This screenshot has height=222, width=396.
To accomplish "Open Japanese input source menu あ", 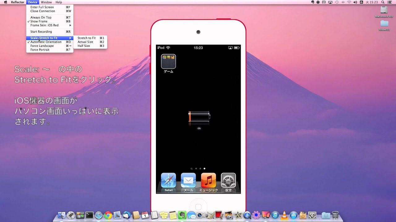I will pyautogui.click(x=361, y=2).
